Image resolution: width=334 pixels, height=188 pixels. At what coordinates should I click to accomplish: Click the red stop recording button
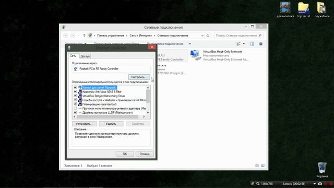pyautogui.click(x=331, y=183)
